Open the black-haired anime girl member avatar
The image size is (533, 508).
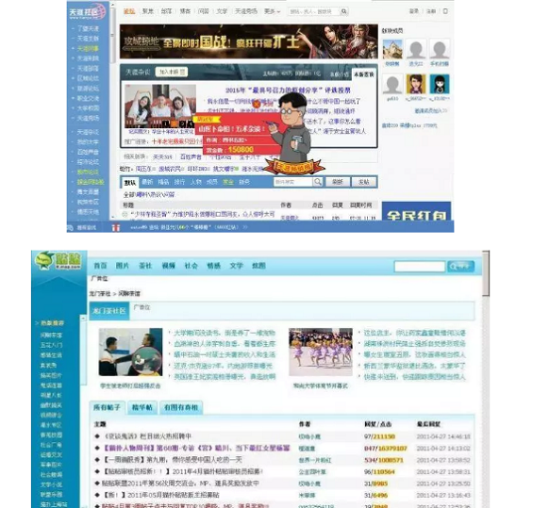click(x=440, y=84)
